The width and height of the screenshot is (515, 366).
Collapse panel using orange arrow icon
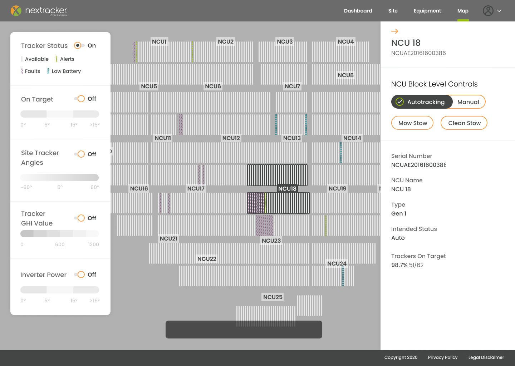(395, 31)
